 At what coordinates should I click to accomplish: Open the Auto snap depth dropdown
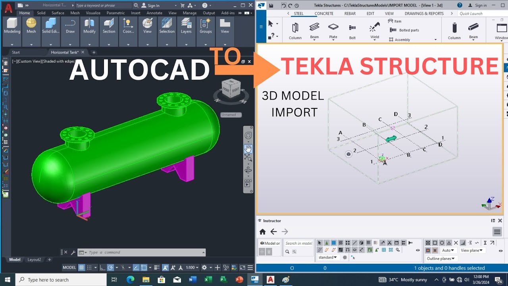tap(448, 250)
